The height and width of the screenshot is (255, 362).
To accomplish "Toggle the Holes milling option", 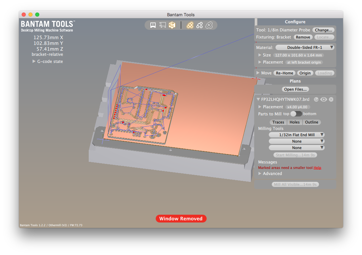I will (x=295, y=122).
